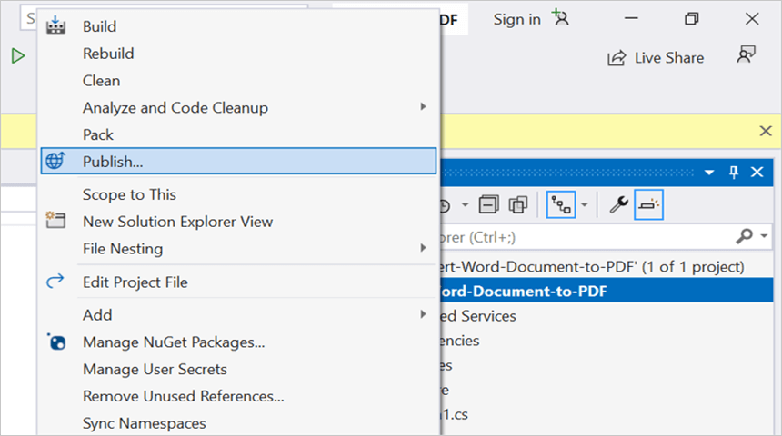Viewport: 782px width, 436px height.
Task: Click the NuGet package icon
Action: pyautogui.click(x=56, y=342)
